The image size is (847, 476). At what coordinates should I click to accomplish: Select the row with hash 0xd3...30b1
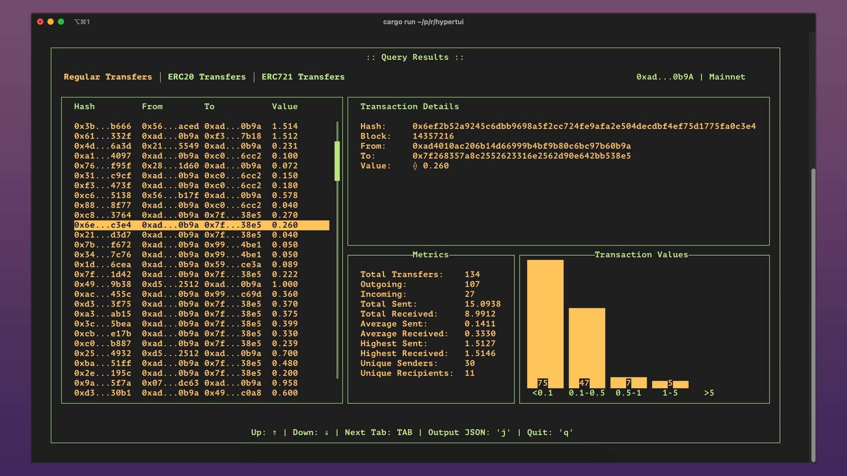pyautogui.click(x=202, y=393)
